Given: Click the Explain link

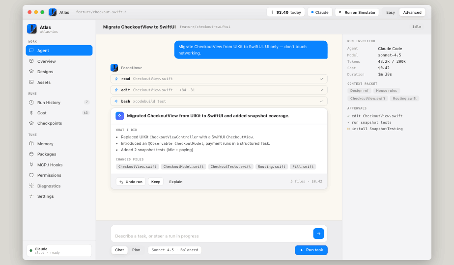Looking at the screenshot, I should click(176, 182).
